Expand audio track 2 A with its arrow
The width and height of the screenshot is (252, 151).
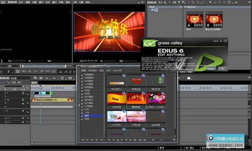point(5,122)
